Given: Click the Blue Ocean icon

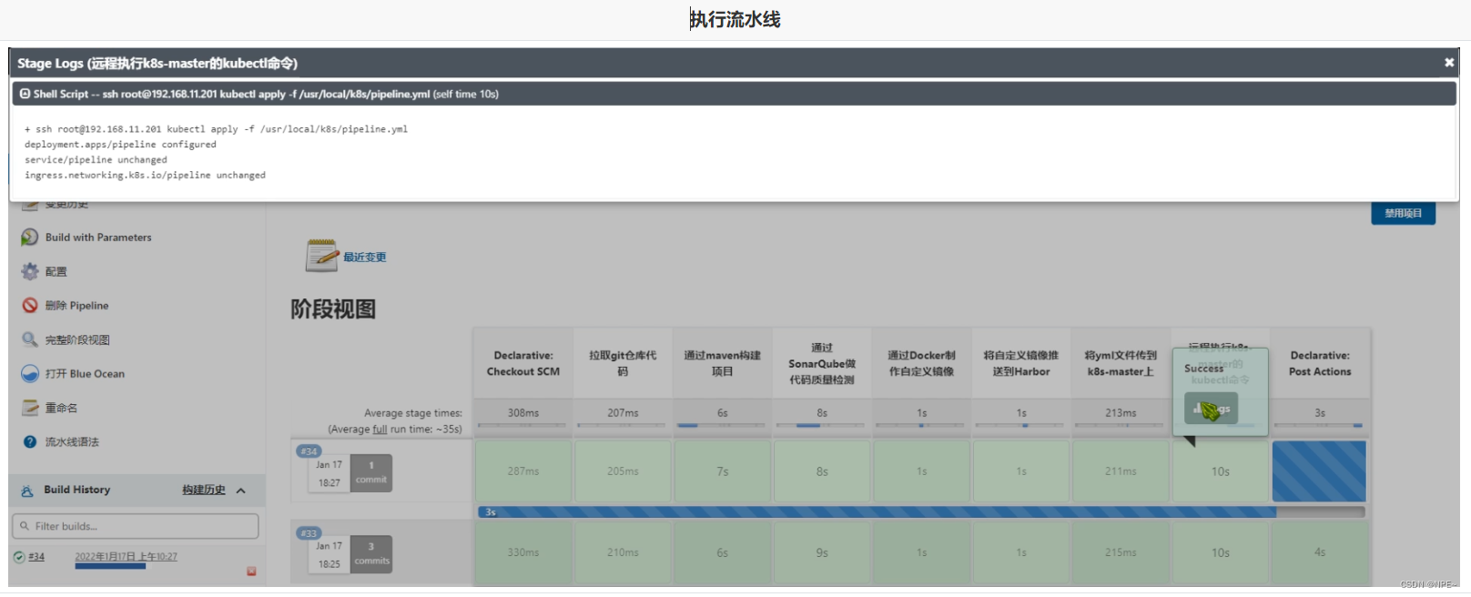Looking at the screenshot, I should point(30,374).
